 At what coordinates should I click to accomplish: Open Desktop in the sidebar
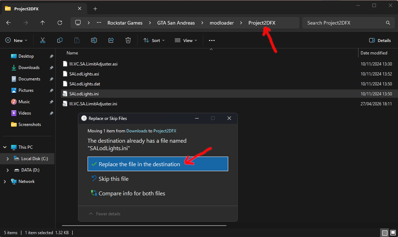(26, 56)
